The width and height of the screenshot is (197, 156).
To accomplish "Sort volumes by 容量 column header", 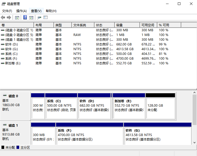I will point(127,25).
